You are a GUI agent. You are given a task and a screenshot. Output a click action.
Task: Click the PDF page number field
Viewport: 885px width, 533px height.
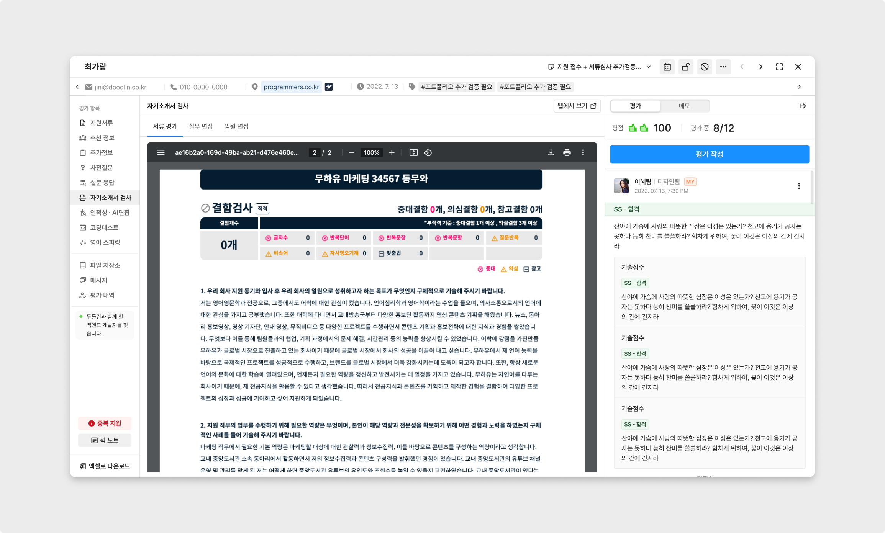[x=315, y=152]
